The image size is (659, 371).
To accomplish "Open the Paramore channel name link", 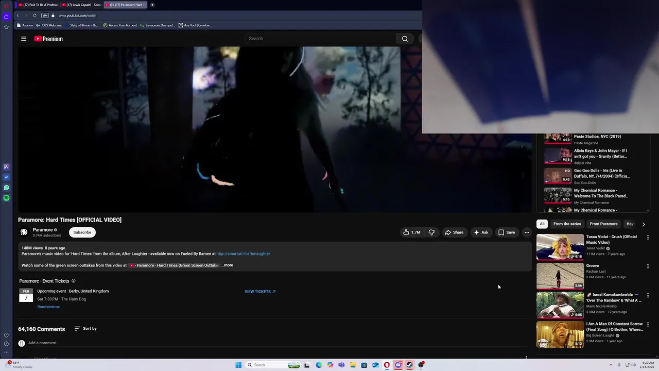I will [43, 230].
